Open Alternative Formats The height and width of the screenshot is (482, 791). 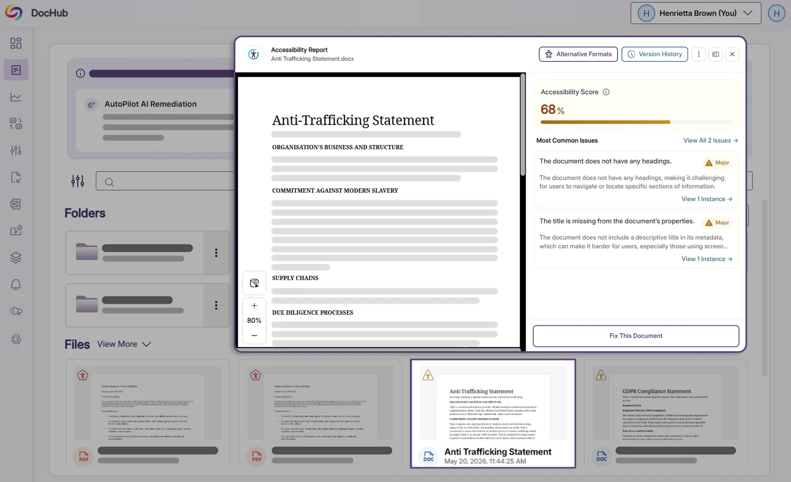[x=578, y=54]
